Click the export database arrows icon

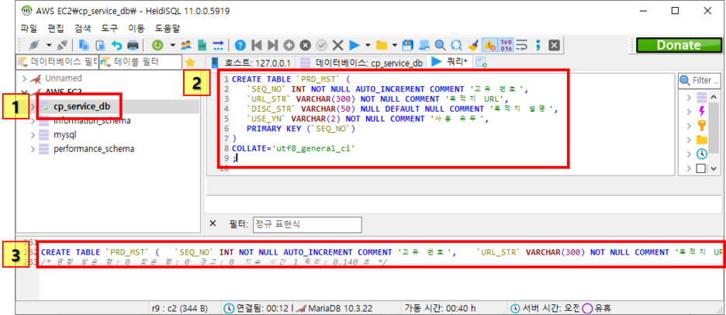(218, 45)
